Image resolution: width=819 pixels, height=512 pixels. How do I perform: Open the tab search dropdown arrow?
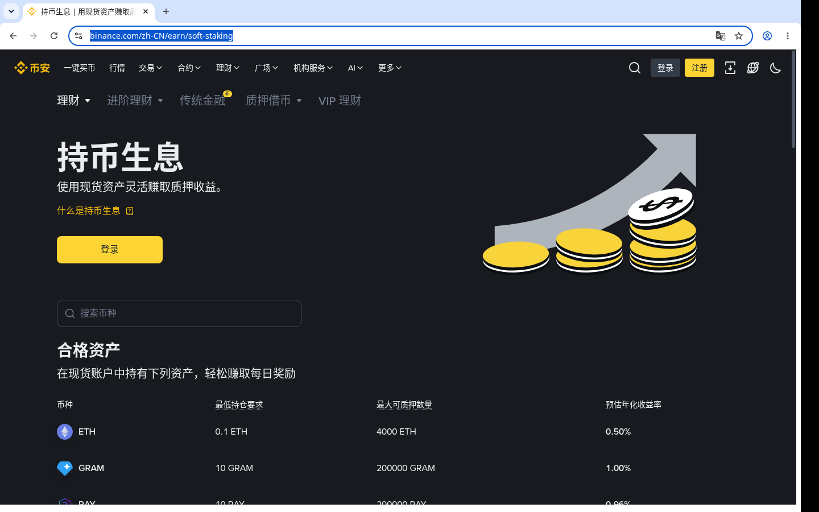tap(11, 11)
